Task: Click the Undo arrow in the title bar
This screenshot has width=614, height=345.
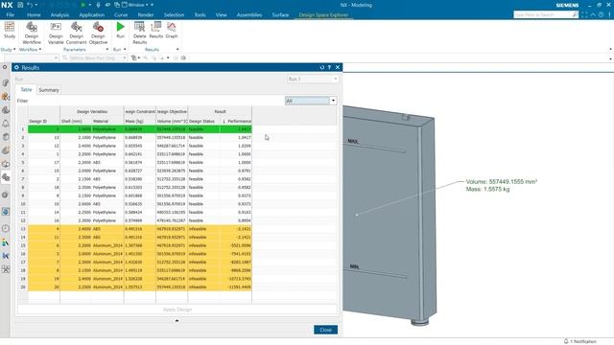Action: coord(30,5)
